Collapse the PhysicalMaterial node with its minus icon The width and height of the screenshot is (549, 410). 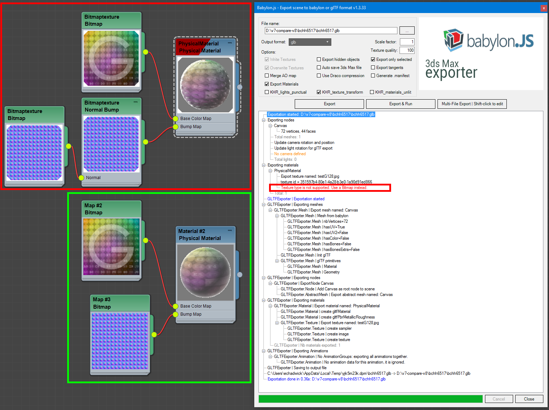(x=230, y=43)
